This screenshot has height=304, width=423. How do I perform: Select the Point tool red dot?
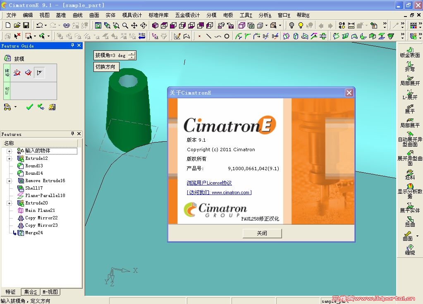click(x=199, y=36)
